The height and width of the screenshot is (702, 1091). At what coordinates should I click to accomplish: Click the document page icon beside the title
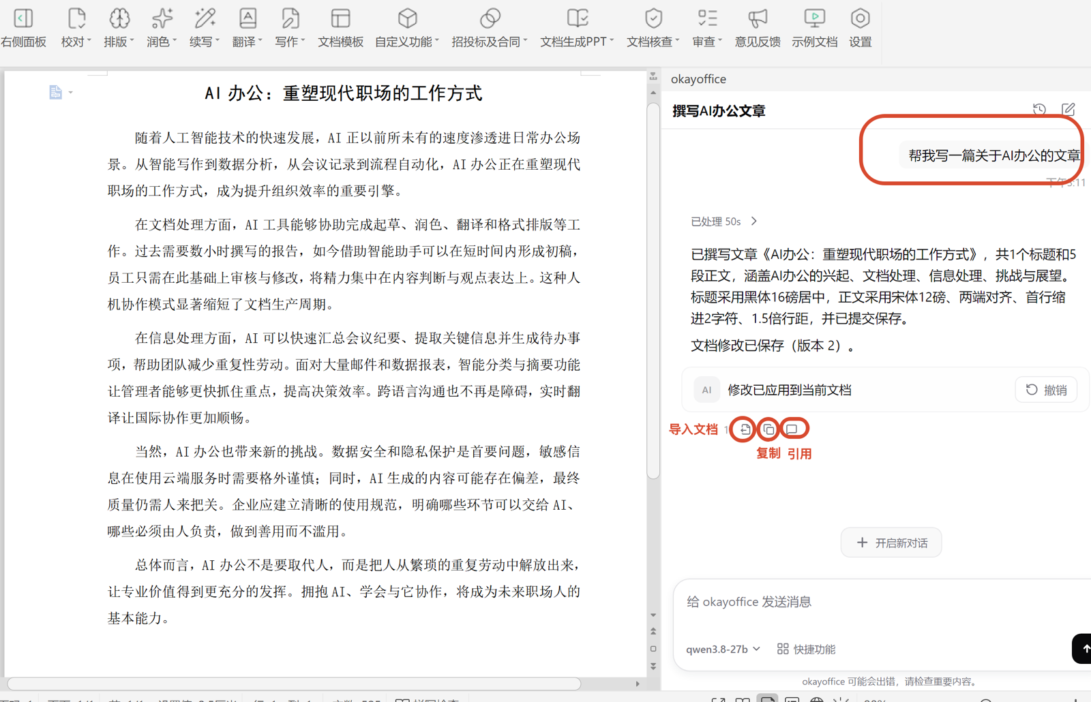click(x=55, y=92)
